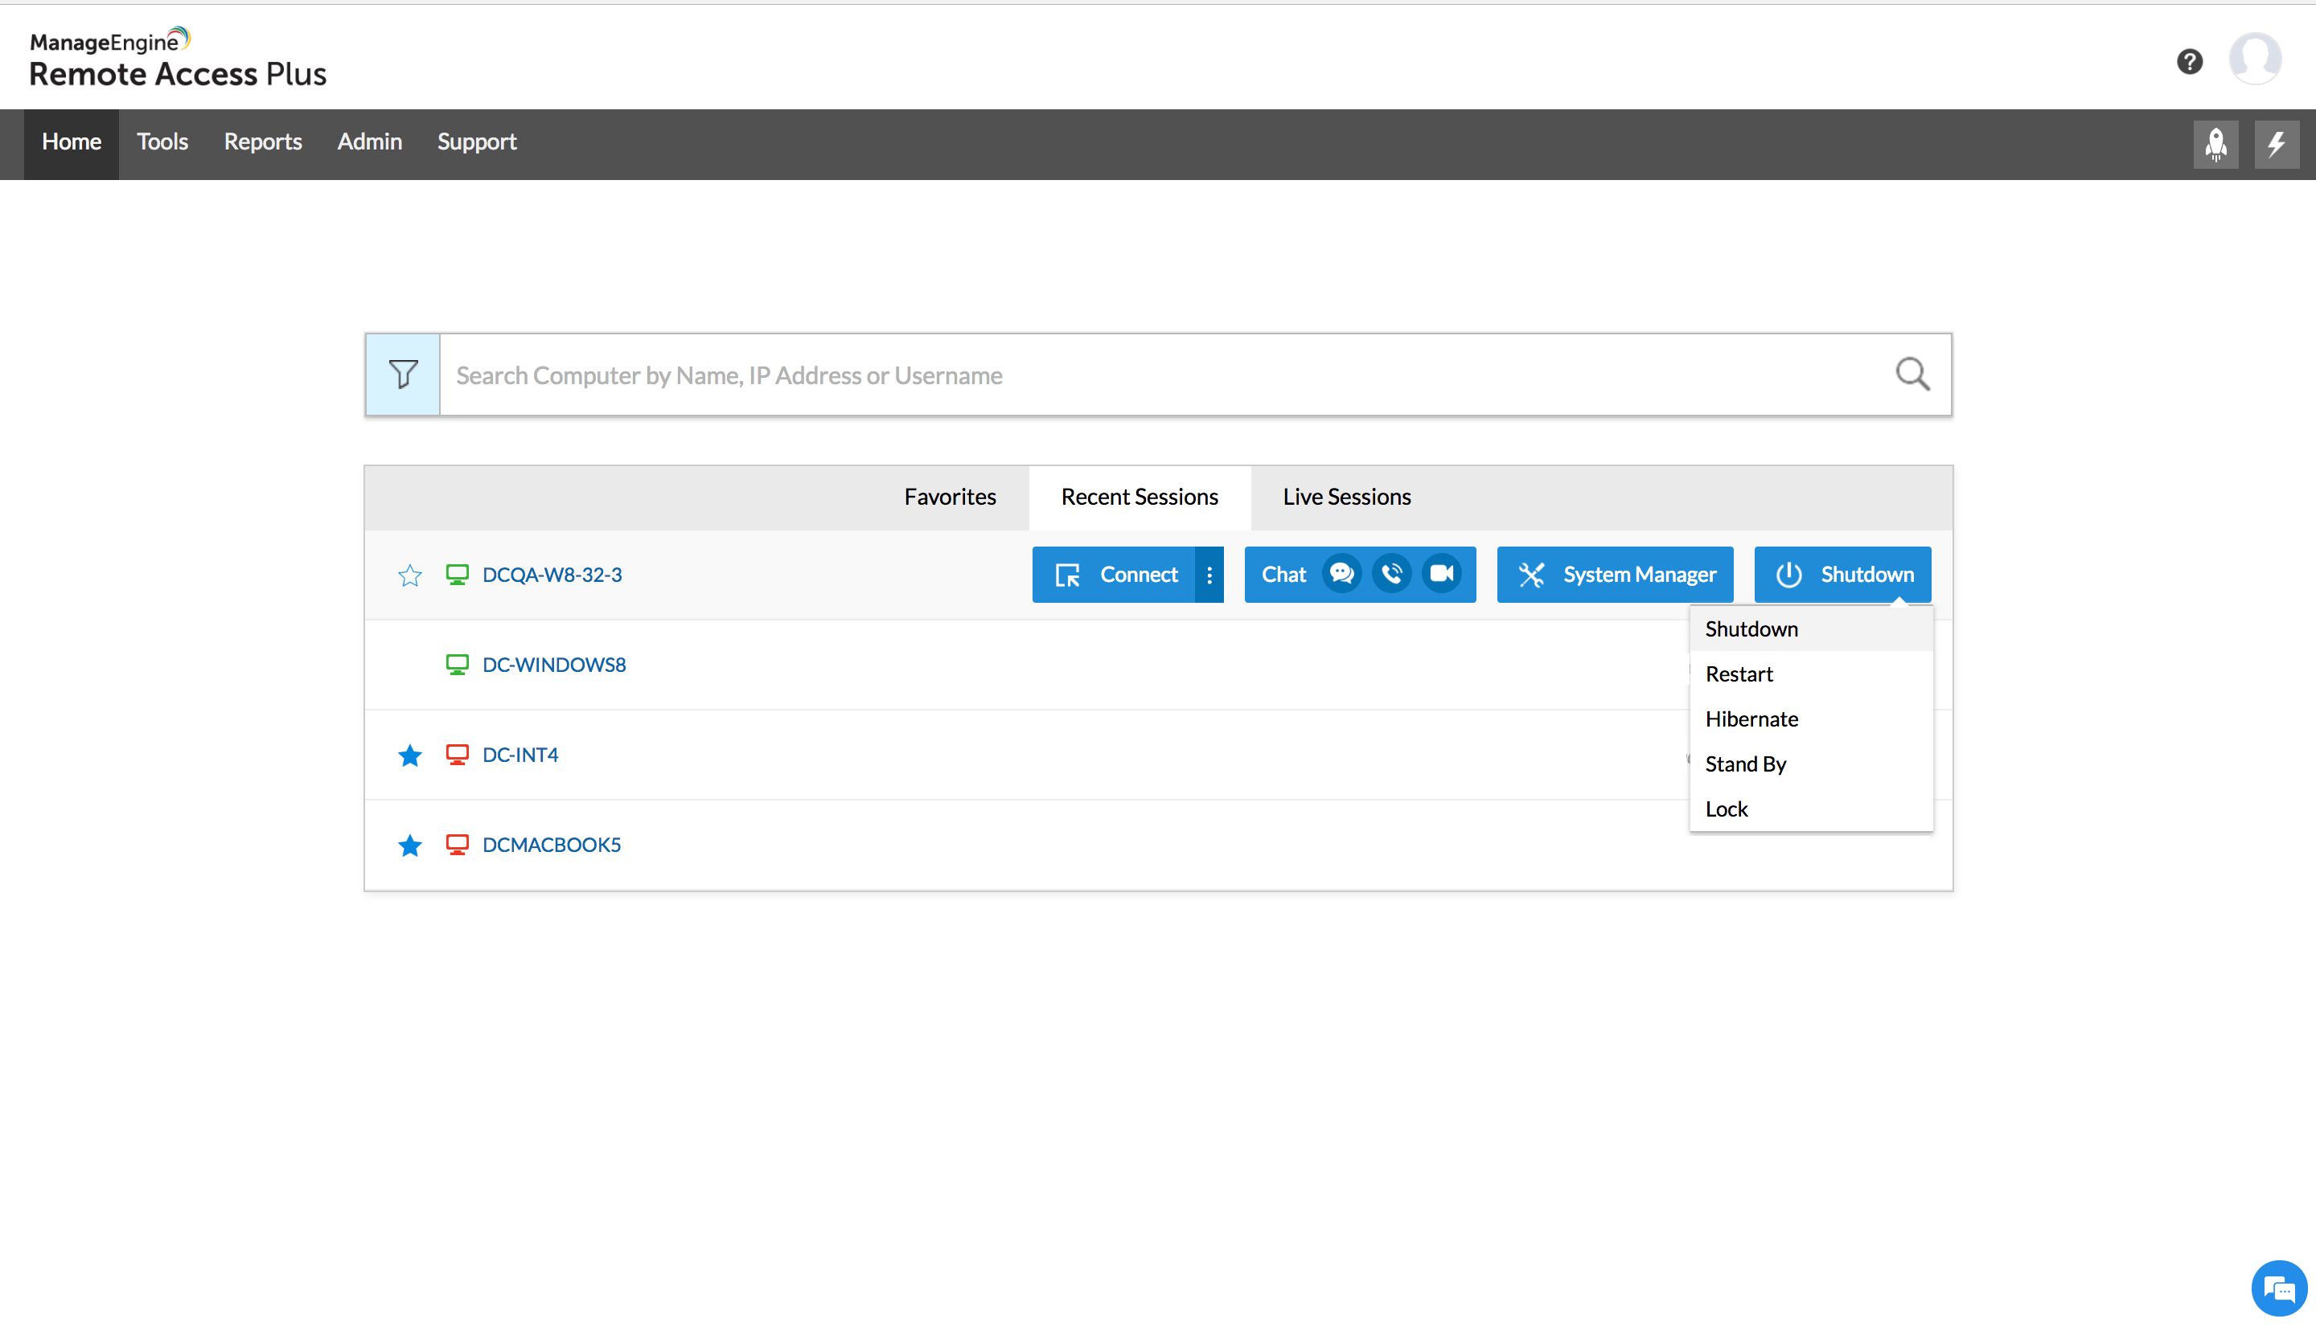Screen dimensions: 2316x1331
Task: Open the help question mark icon
Action: pyautogui.click(x=2190, y=61)
